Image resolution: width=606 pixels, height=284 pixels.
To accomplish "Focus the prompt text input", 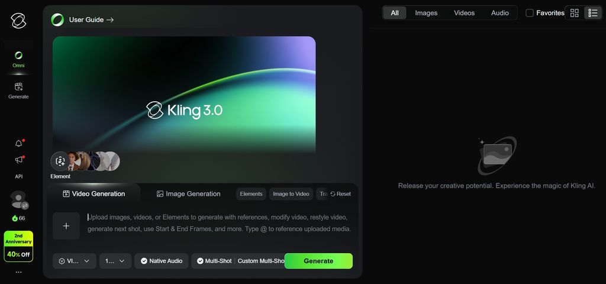I will click(219, 223).
